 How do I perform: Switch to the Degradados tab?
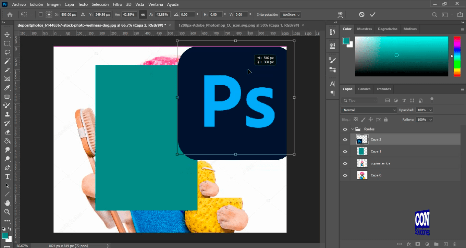[x=388, y=29]
